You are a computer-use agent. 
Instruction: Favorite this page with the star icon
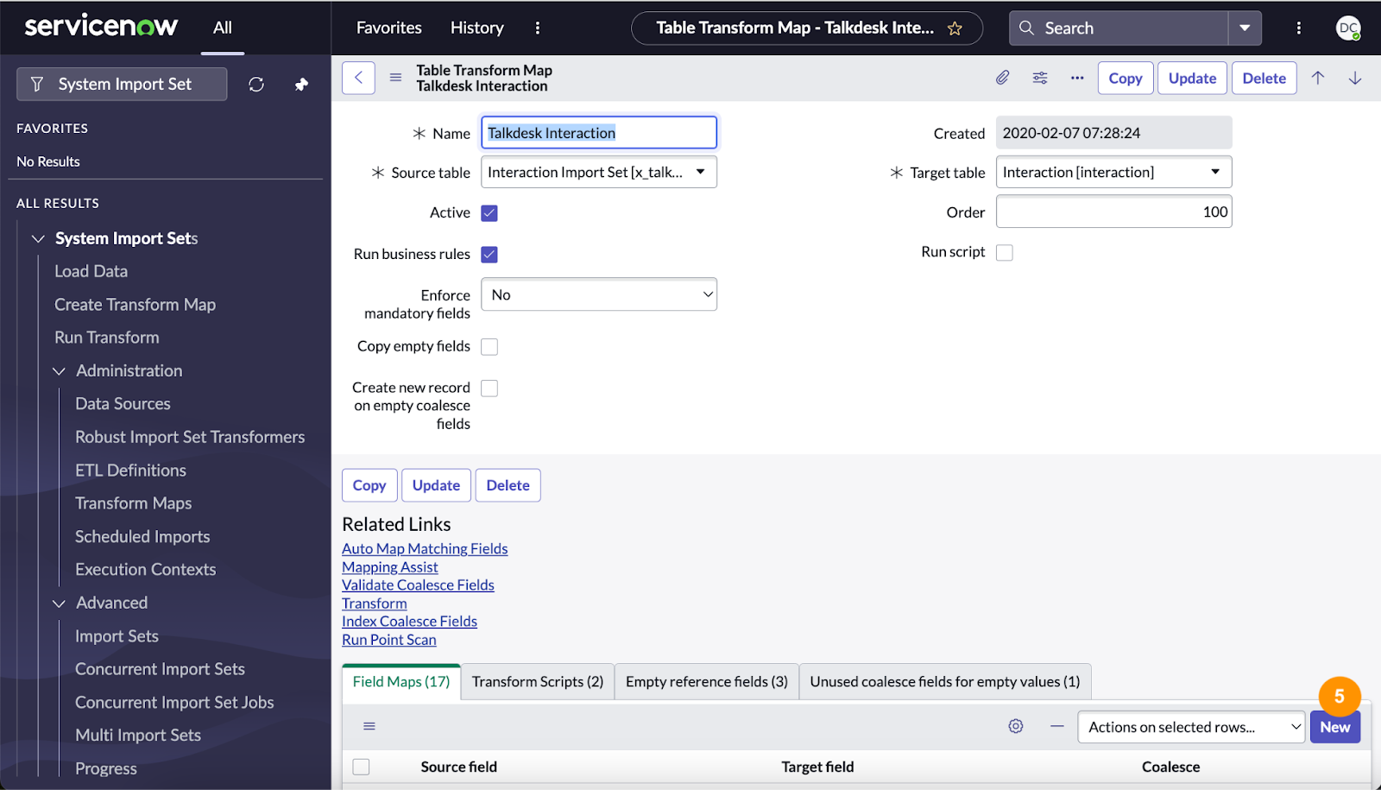(955, 28)
